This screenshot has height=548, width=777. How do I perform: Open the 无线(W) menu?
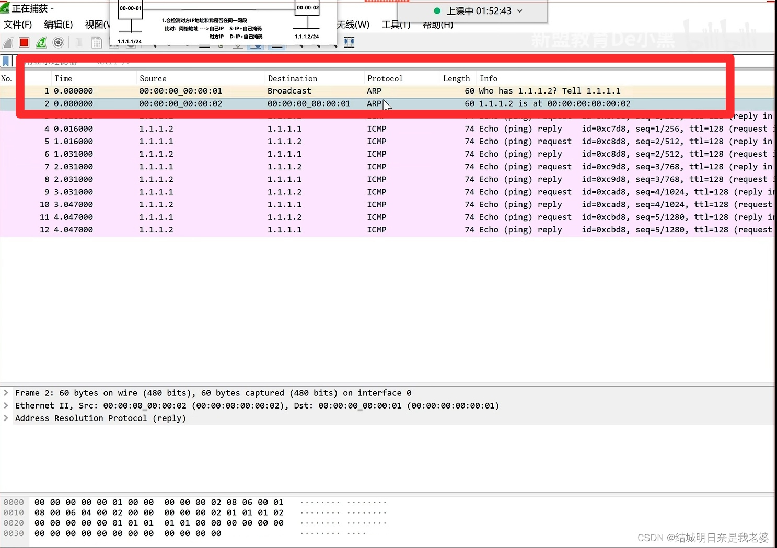353,25
